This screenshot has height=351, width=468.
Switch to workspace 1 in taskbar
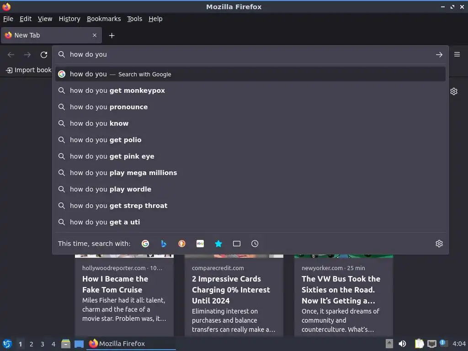[x=20, y=344]
